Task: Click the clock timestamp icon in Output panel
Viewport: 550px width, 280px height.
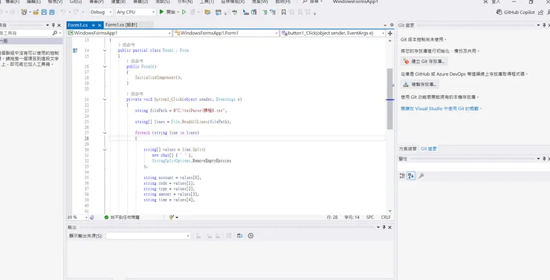Action: [250, 235]
